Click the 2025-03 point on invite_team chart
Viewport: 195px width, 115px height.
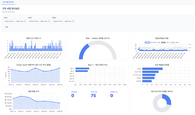[x=35, y=68]
